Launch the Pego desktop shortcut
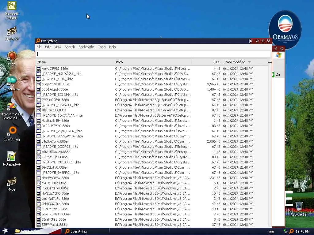 coord(12,58)
